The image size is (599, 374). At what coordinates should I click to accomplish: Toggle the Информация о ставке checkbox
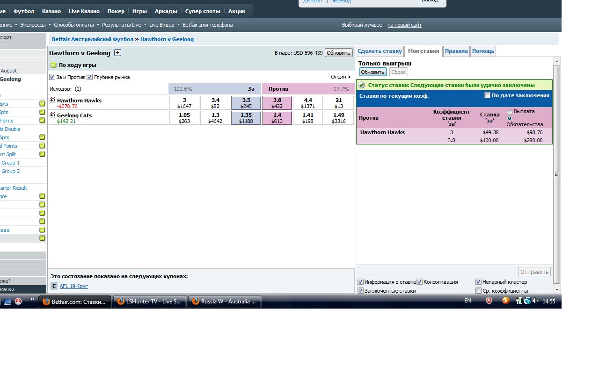click(360, 282)
